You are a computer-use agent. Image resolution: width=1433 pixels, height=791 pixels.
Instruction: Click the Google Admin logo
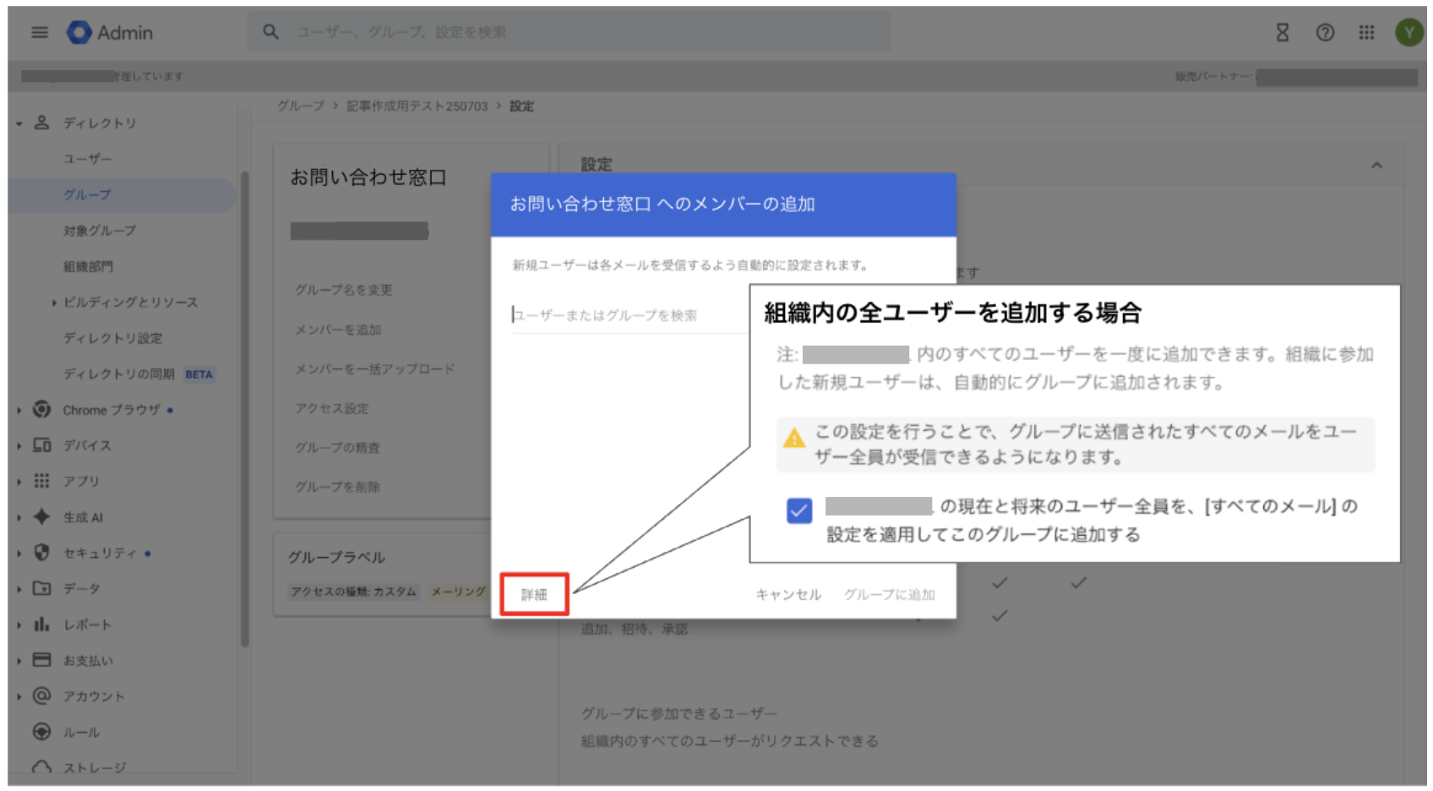79,33
